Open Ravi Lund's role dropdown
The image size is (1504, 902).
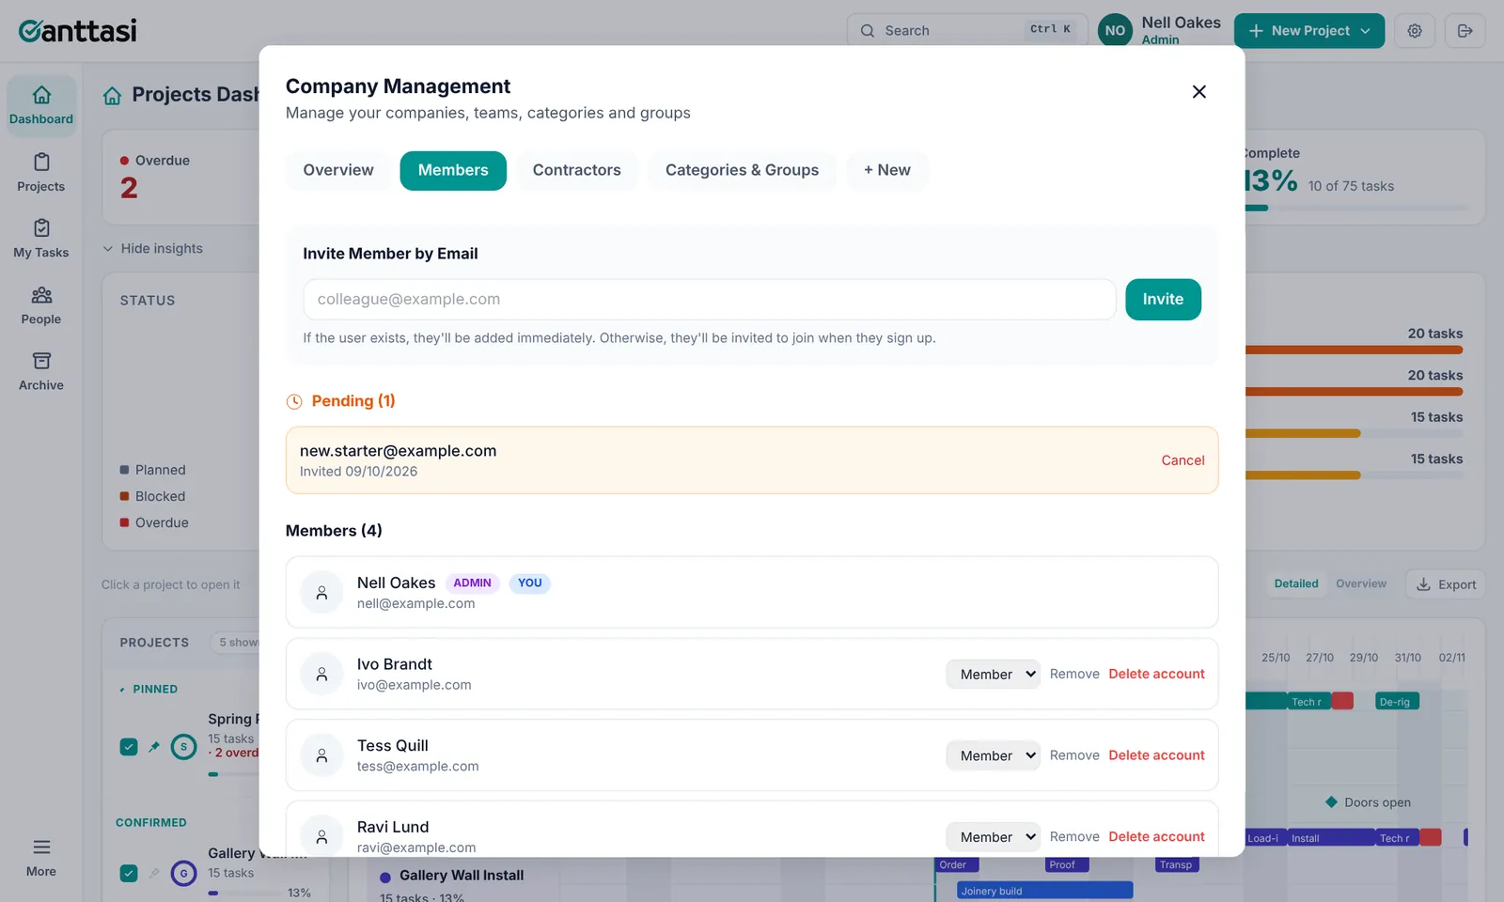tap(993, 836)
